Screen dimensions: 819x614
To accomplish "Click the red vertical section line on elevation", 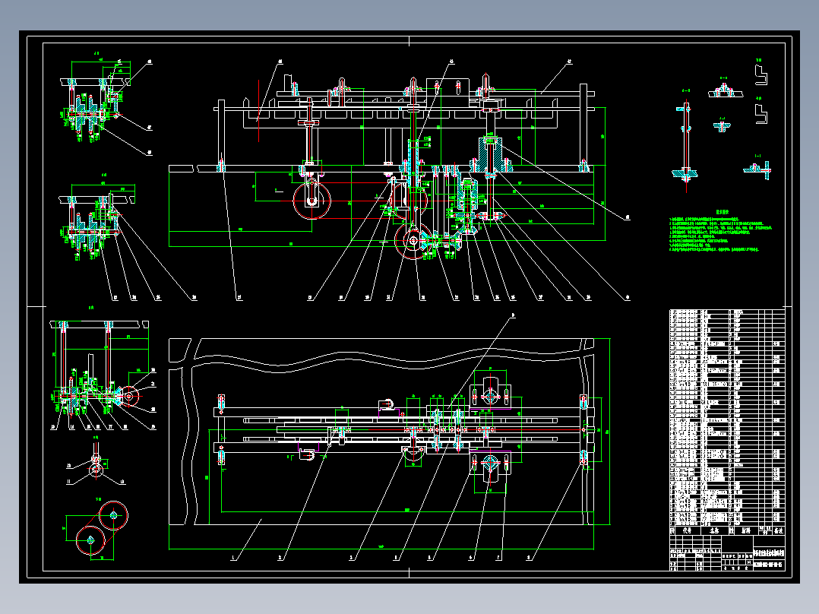I will coord(258,110).
